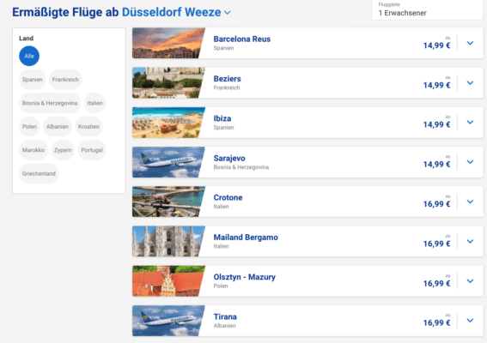The image size is (487, 343).
Task: Expand the Barcelona Reus flight row chevron
Action: pos(470,43)
